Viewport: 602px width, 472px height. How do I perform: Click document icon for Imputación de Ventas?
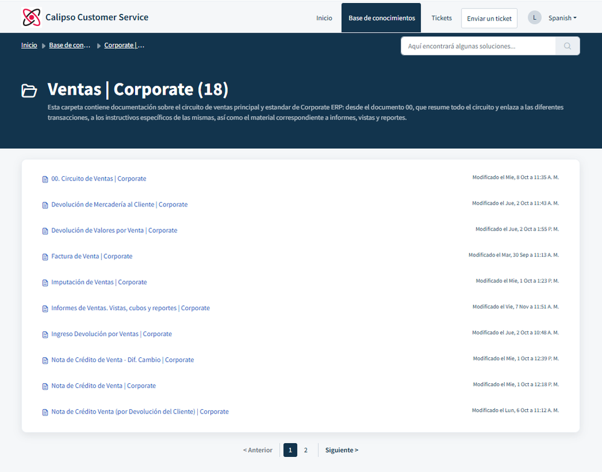pyautogui.click(x=45, y=282)
